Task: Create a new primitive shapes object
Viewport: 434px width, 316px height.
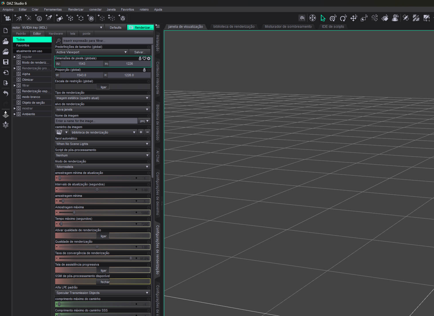Action: pyautogui.click(x=59, y=18)
